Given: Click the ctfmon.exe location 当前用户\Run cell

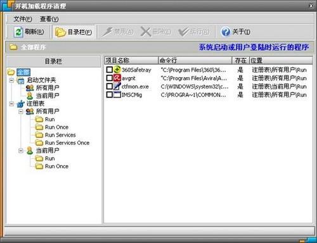Looking at the screenshot, I should tap(279, 86).
